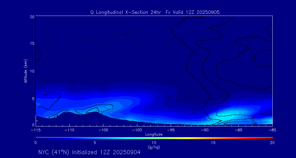Click the plot title 'Q Longitudinal X-Section 24hr'
The height and width of the screenshot is (158, 296).
126,12
